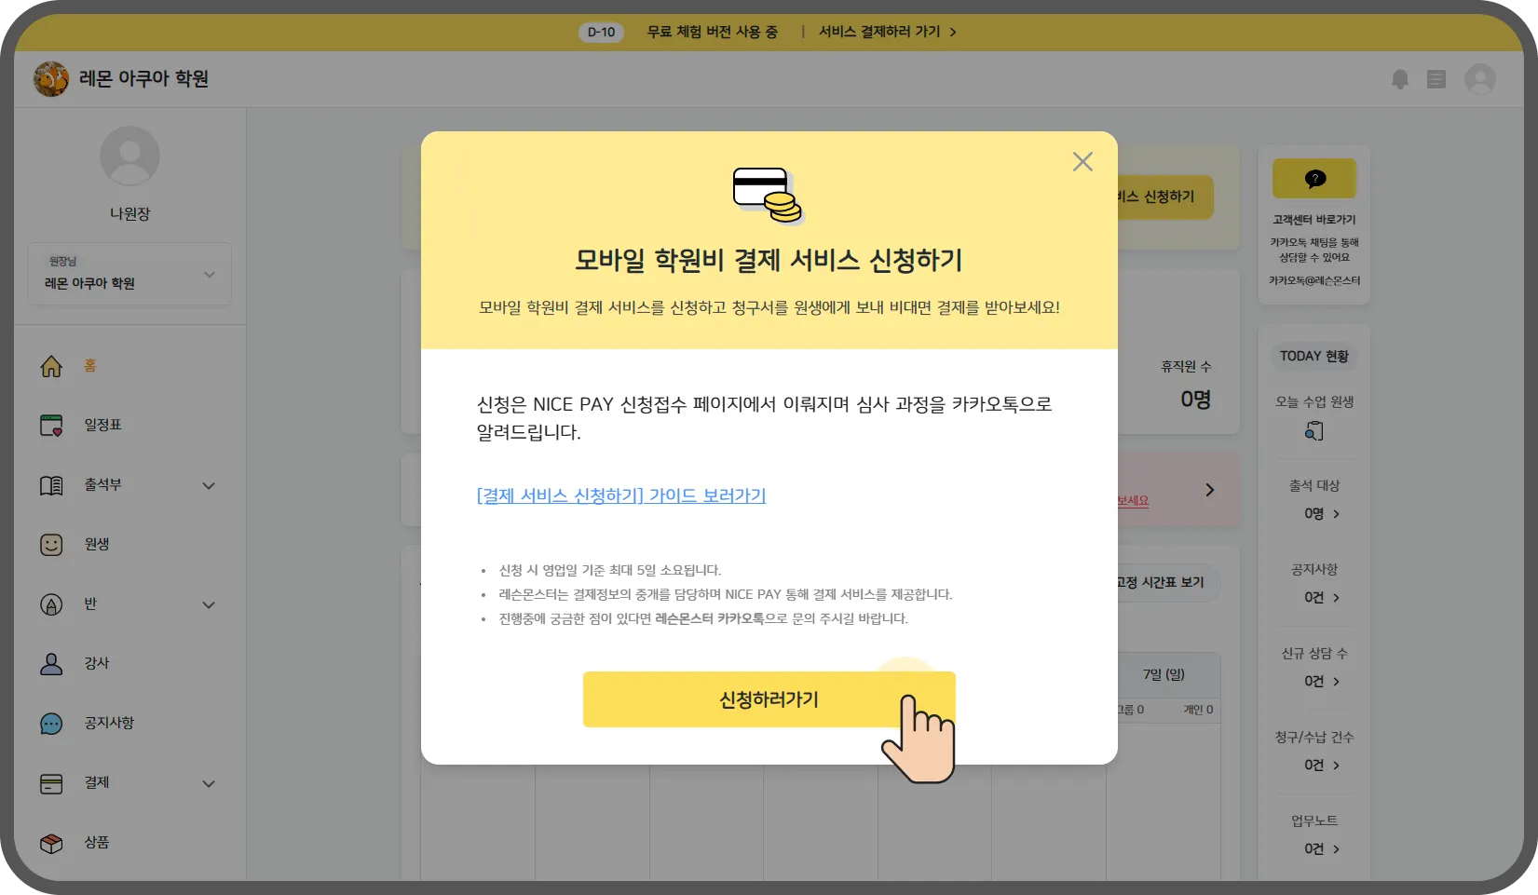Click the 무료 체험 버전 사용 중 text
The height and width of the screenshot is (895, 1538).
click(x=713, y=32)
